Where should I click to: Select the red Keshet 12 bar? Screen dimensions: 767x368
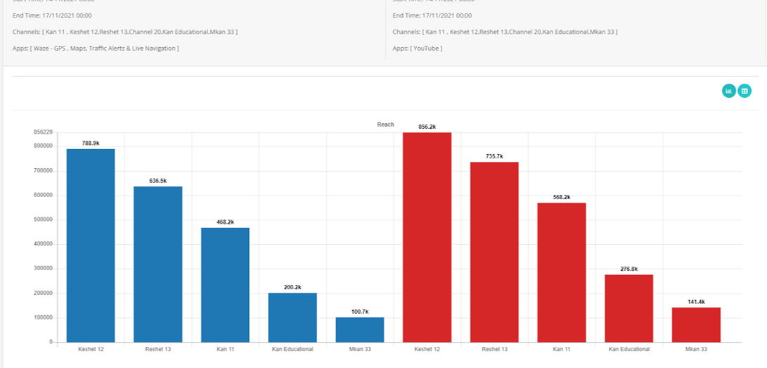[427, 237]
